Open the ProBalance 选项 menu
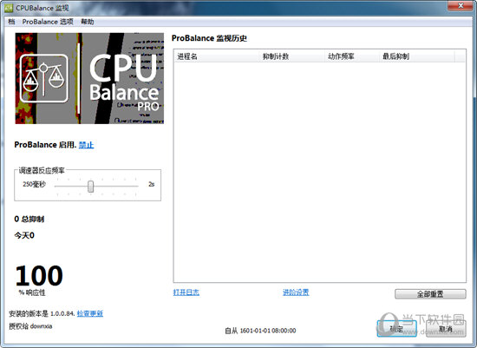 coord(48,22)
